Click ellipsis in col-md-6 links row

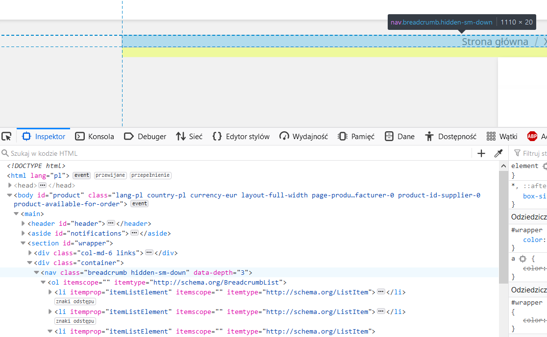coord(149,252)
